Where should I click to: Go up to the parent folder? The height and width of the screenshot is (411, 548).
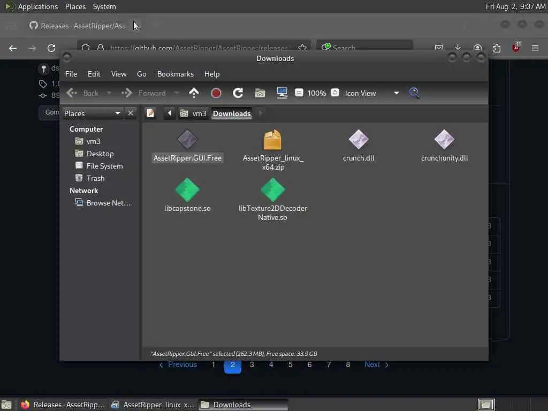click(x=194, y=93)
